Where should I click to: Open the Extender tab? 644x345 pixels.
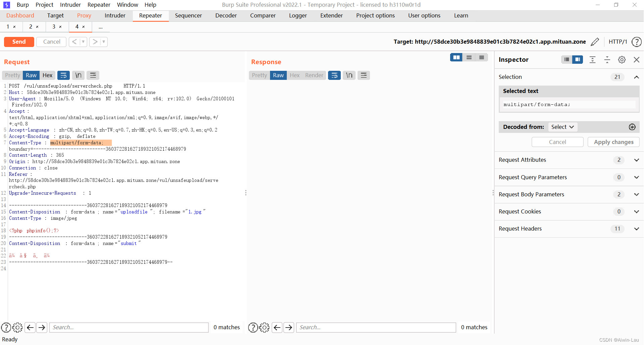(x=331, y=15)
